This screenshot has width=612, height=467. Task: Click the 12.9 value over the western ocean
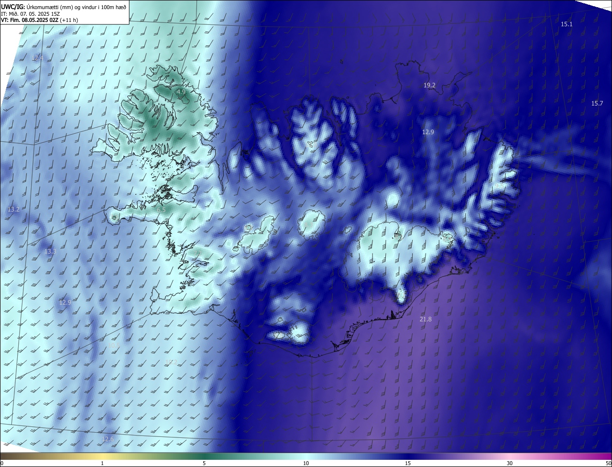[x=65, y=302]
